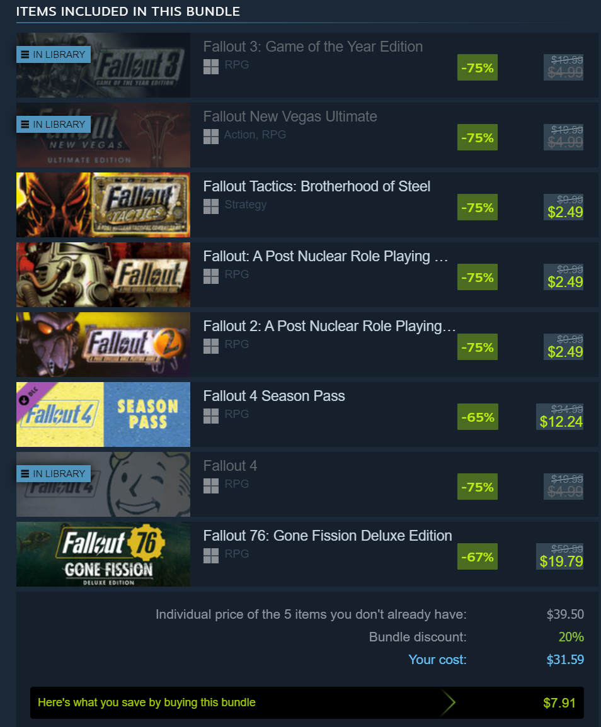Click the Windows icon under Fallout 76 title
The width and height of the screenshot is (601, 727).
click(210, 555)
